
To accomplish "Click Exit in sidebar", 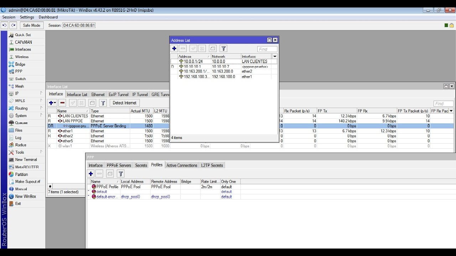I will coord(18,204).
